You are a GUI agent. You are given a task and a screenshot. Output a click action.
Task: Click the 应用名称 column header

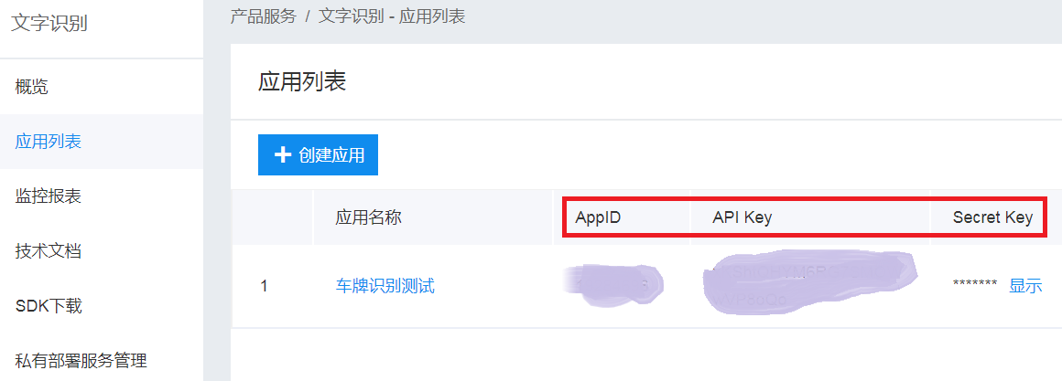coord(368,217)
